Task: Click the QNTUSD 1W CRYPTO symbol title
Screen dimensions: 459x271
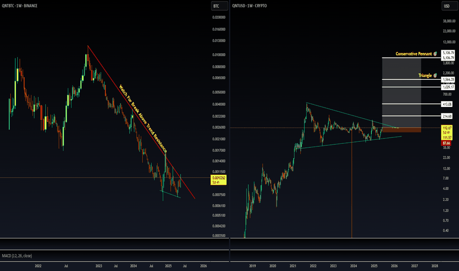Action: 249,5
